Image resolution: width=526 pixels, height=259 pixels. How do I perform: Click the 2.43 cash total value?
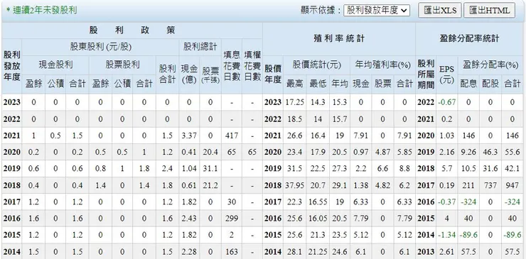(x=189, y=219)
